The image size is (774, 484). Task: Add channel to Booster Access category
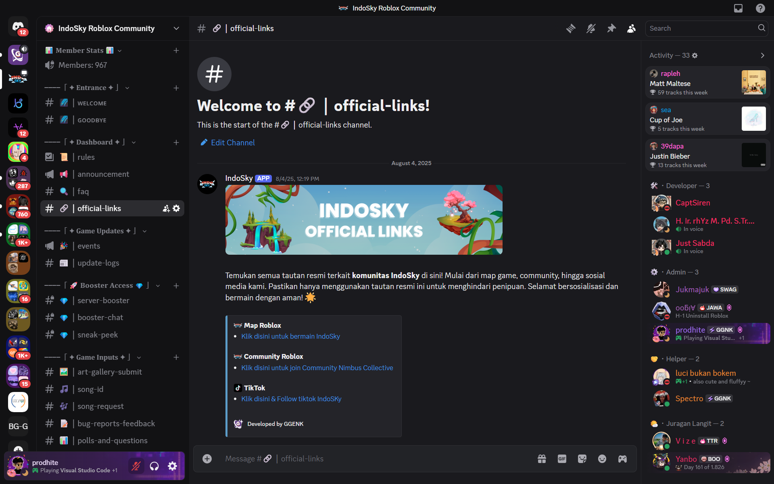[176, 285]
